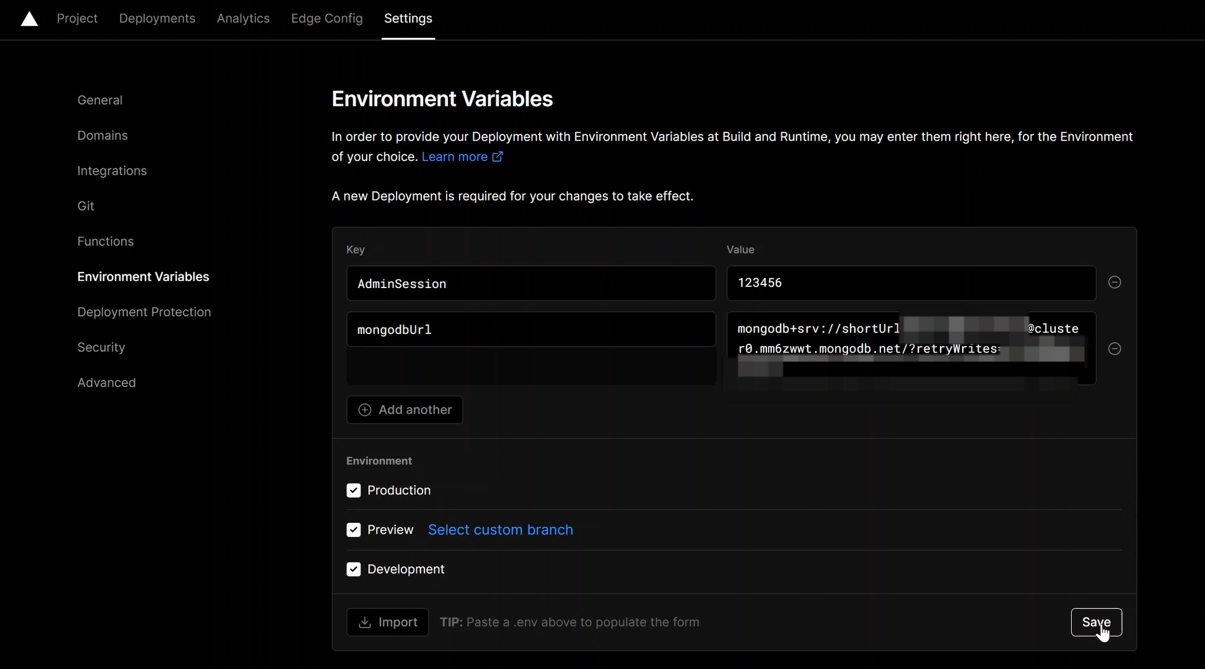
Task: Select the Settings tab
Action: pos(408,19)
